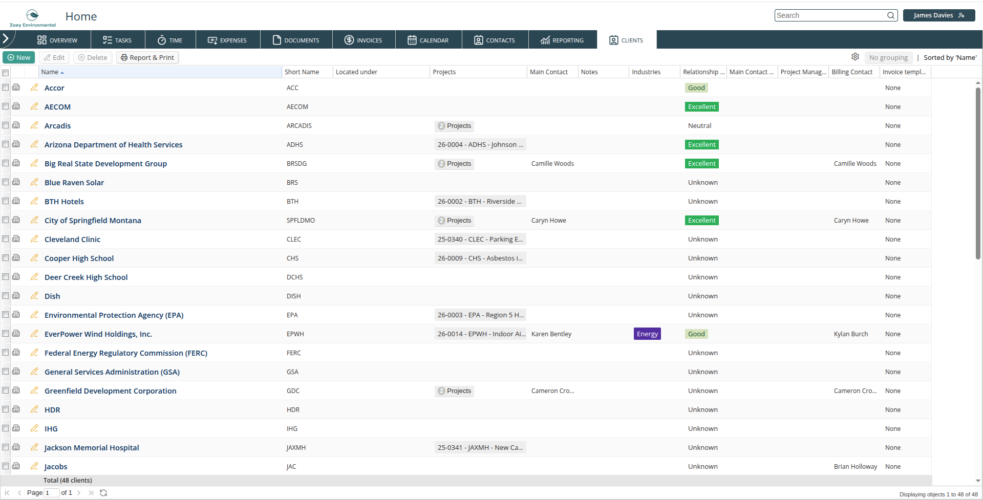The image size is (983, 500).
Task: Jump to the last page arrow
Action: (91, 493)
